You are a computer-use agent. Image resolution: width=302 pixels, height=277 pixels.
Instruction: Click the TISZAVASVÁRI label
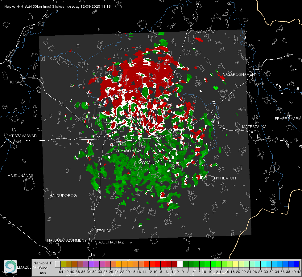tap(24, 136)
